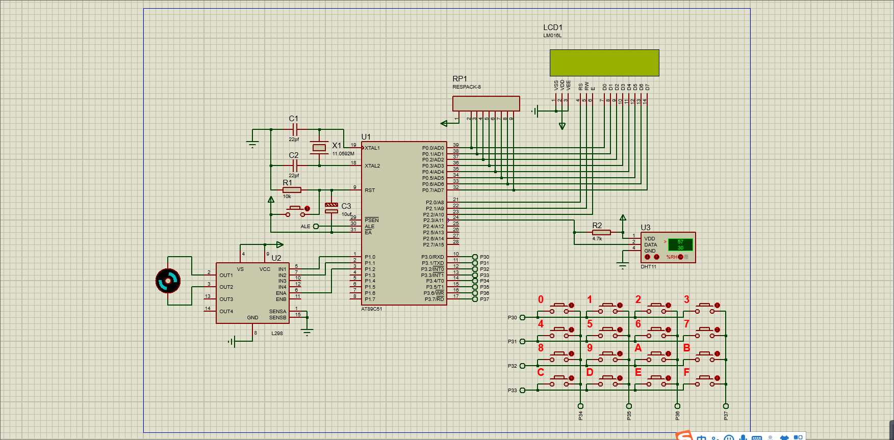Select the RP1 RESPACK-8 resistor pack
894x440 pixels.
pos(486,103)
